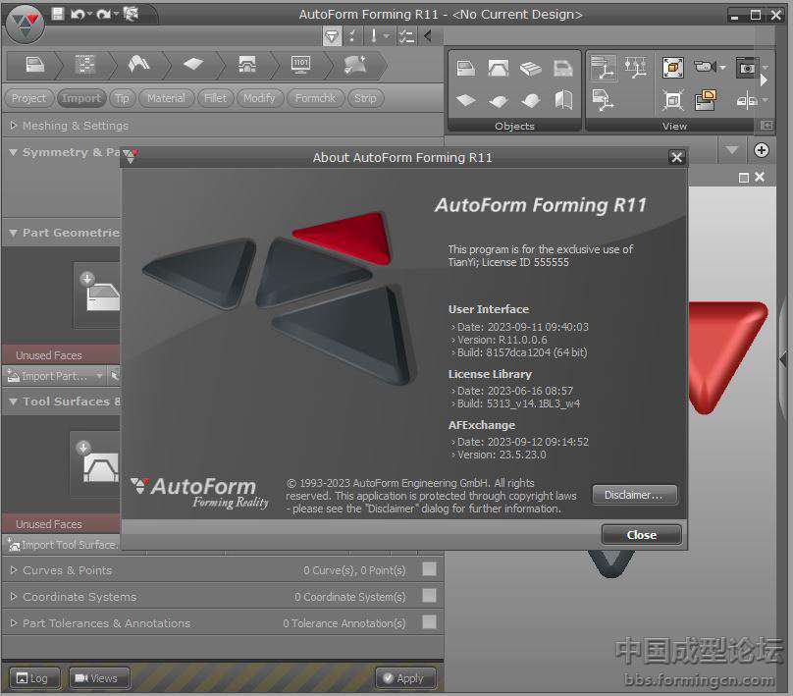Expand Part Tolerances & Annotations section
Screen dimensions: 793x696
(x=14, y=622)
